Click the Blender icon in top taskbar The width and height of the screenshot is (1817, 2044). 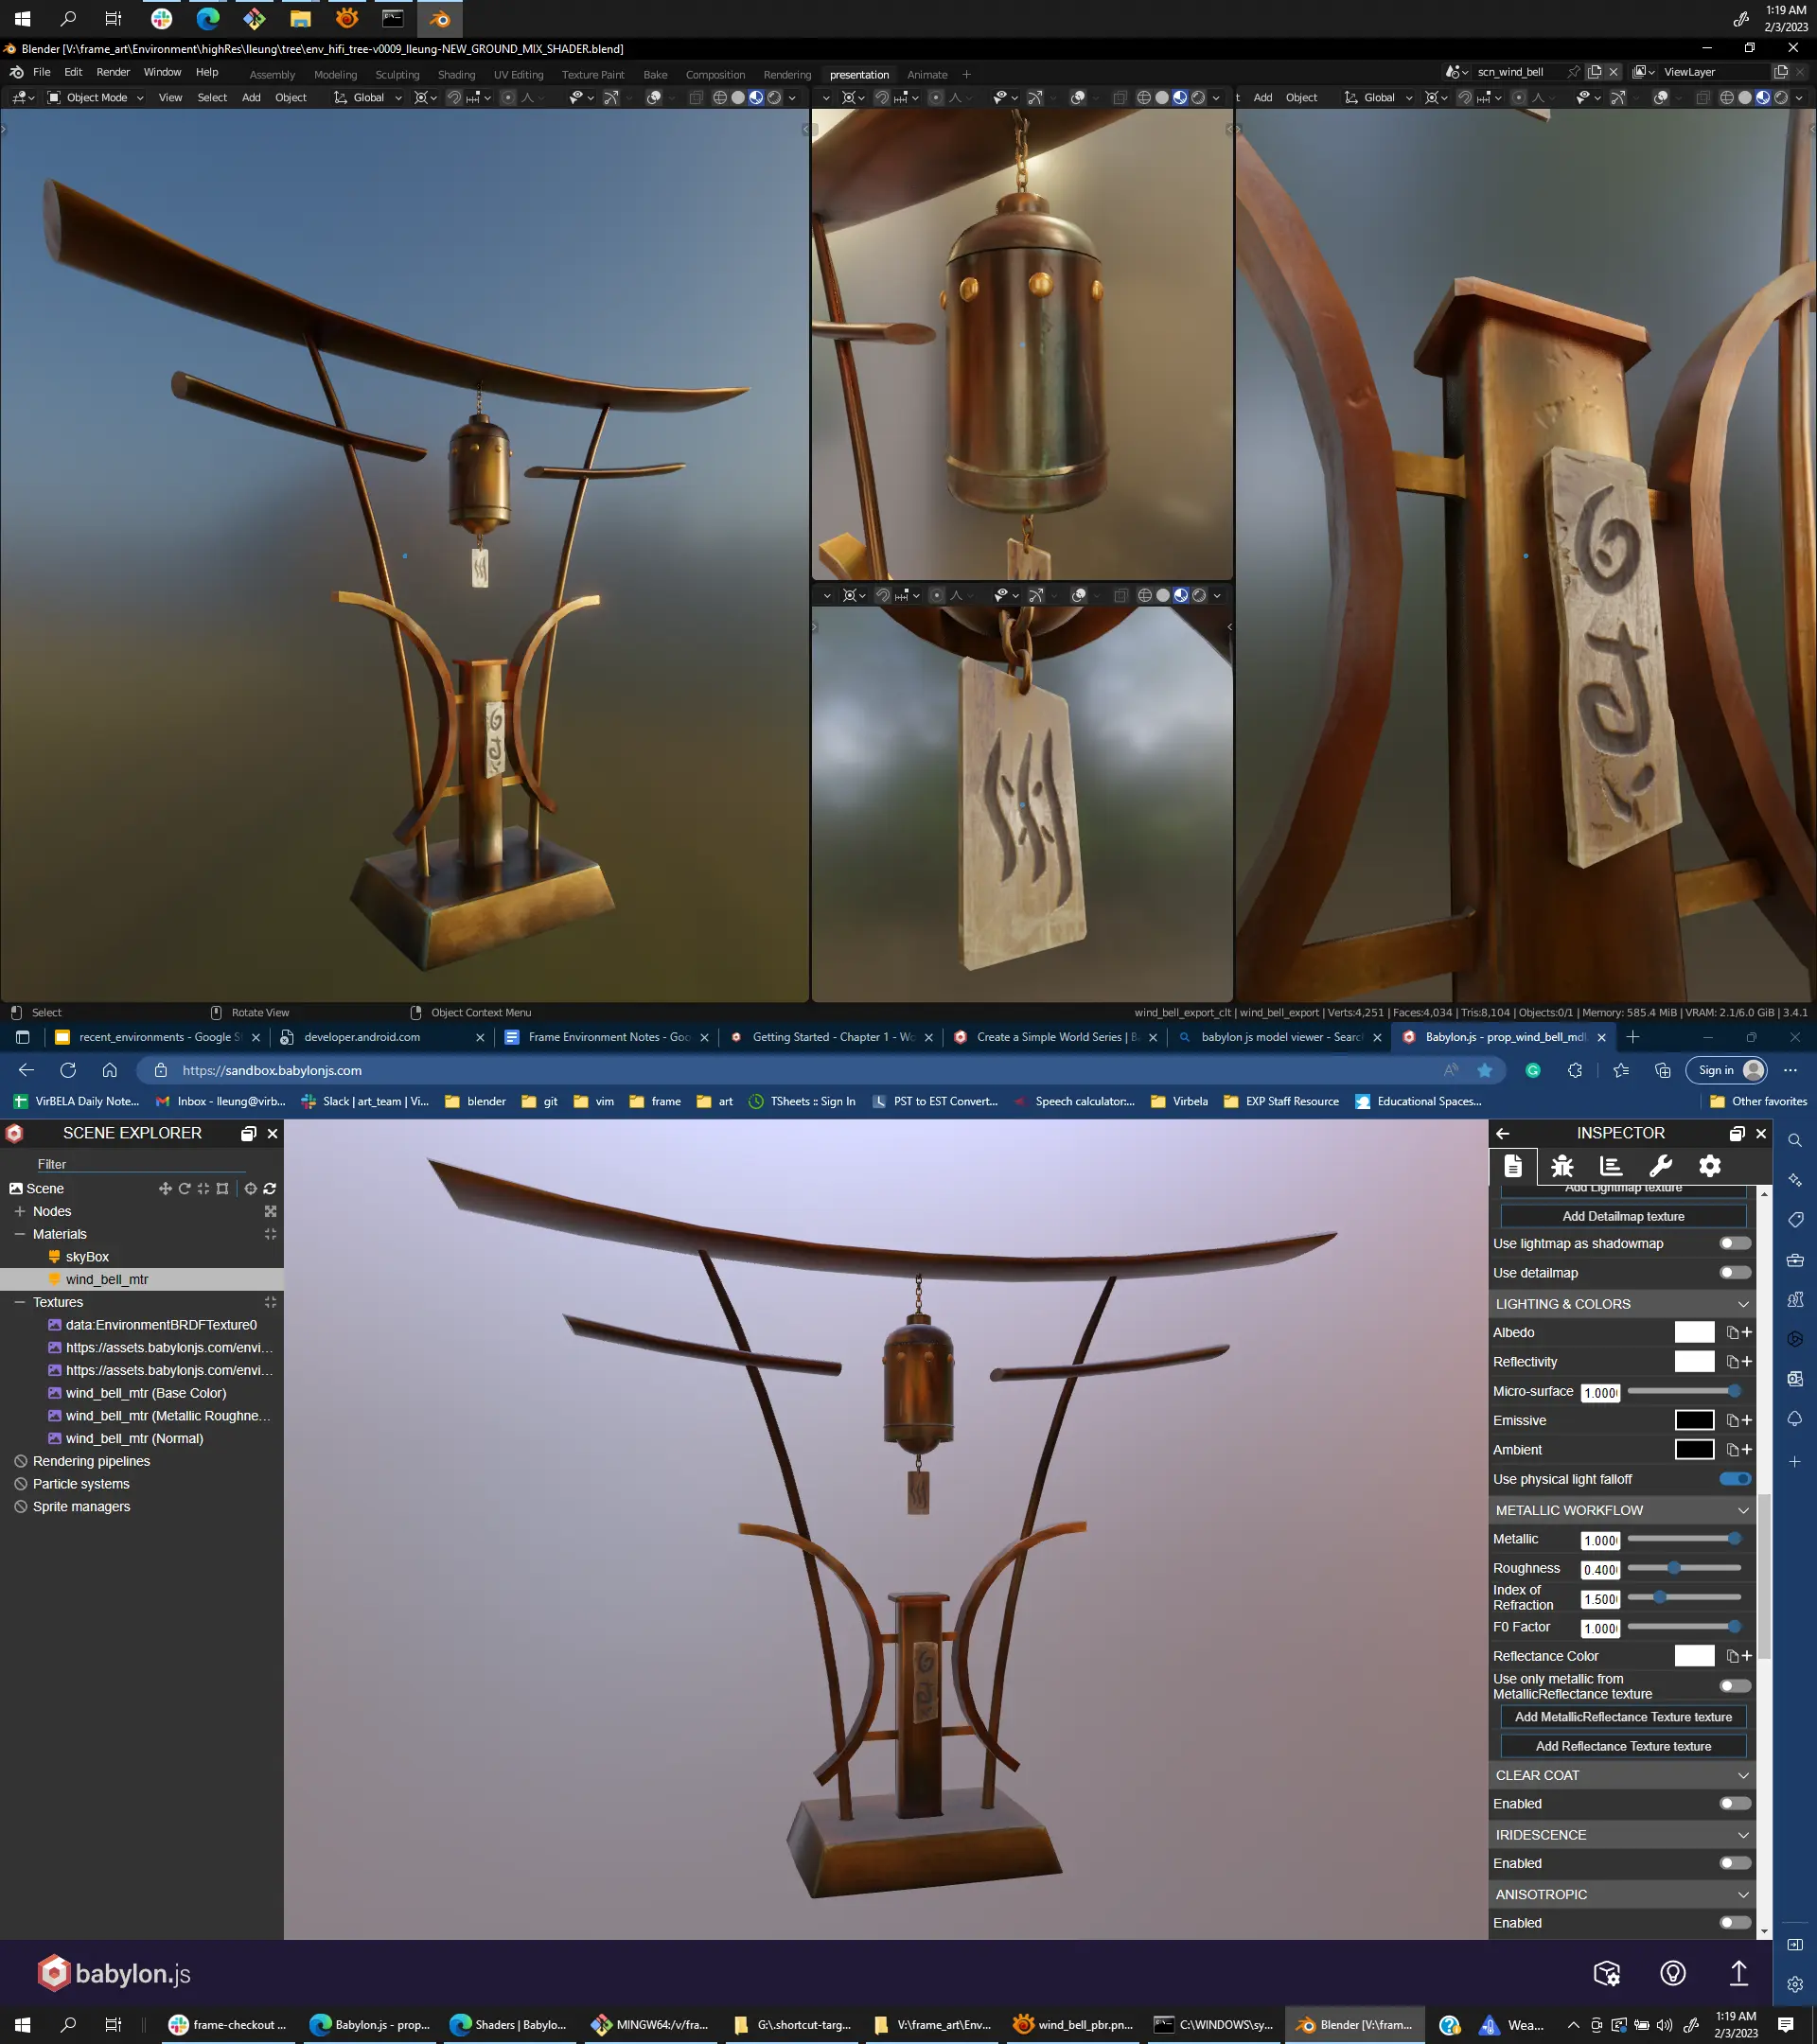(x=439, y=18)
